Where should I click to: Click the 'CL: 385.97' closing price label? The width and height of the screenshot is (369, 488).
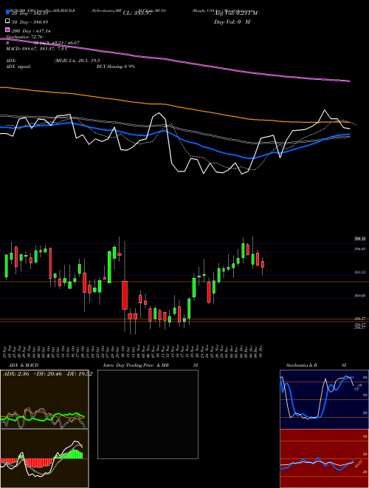[137, 13]
